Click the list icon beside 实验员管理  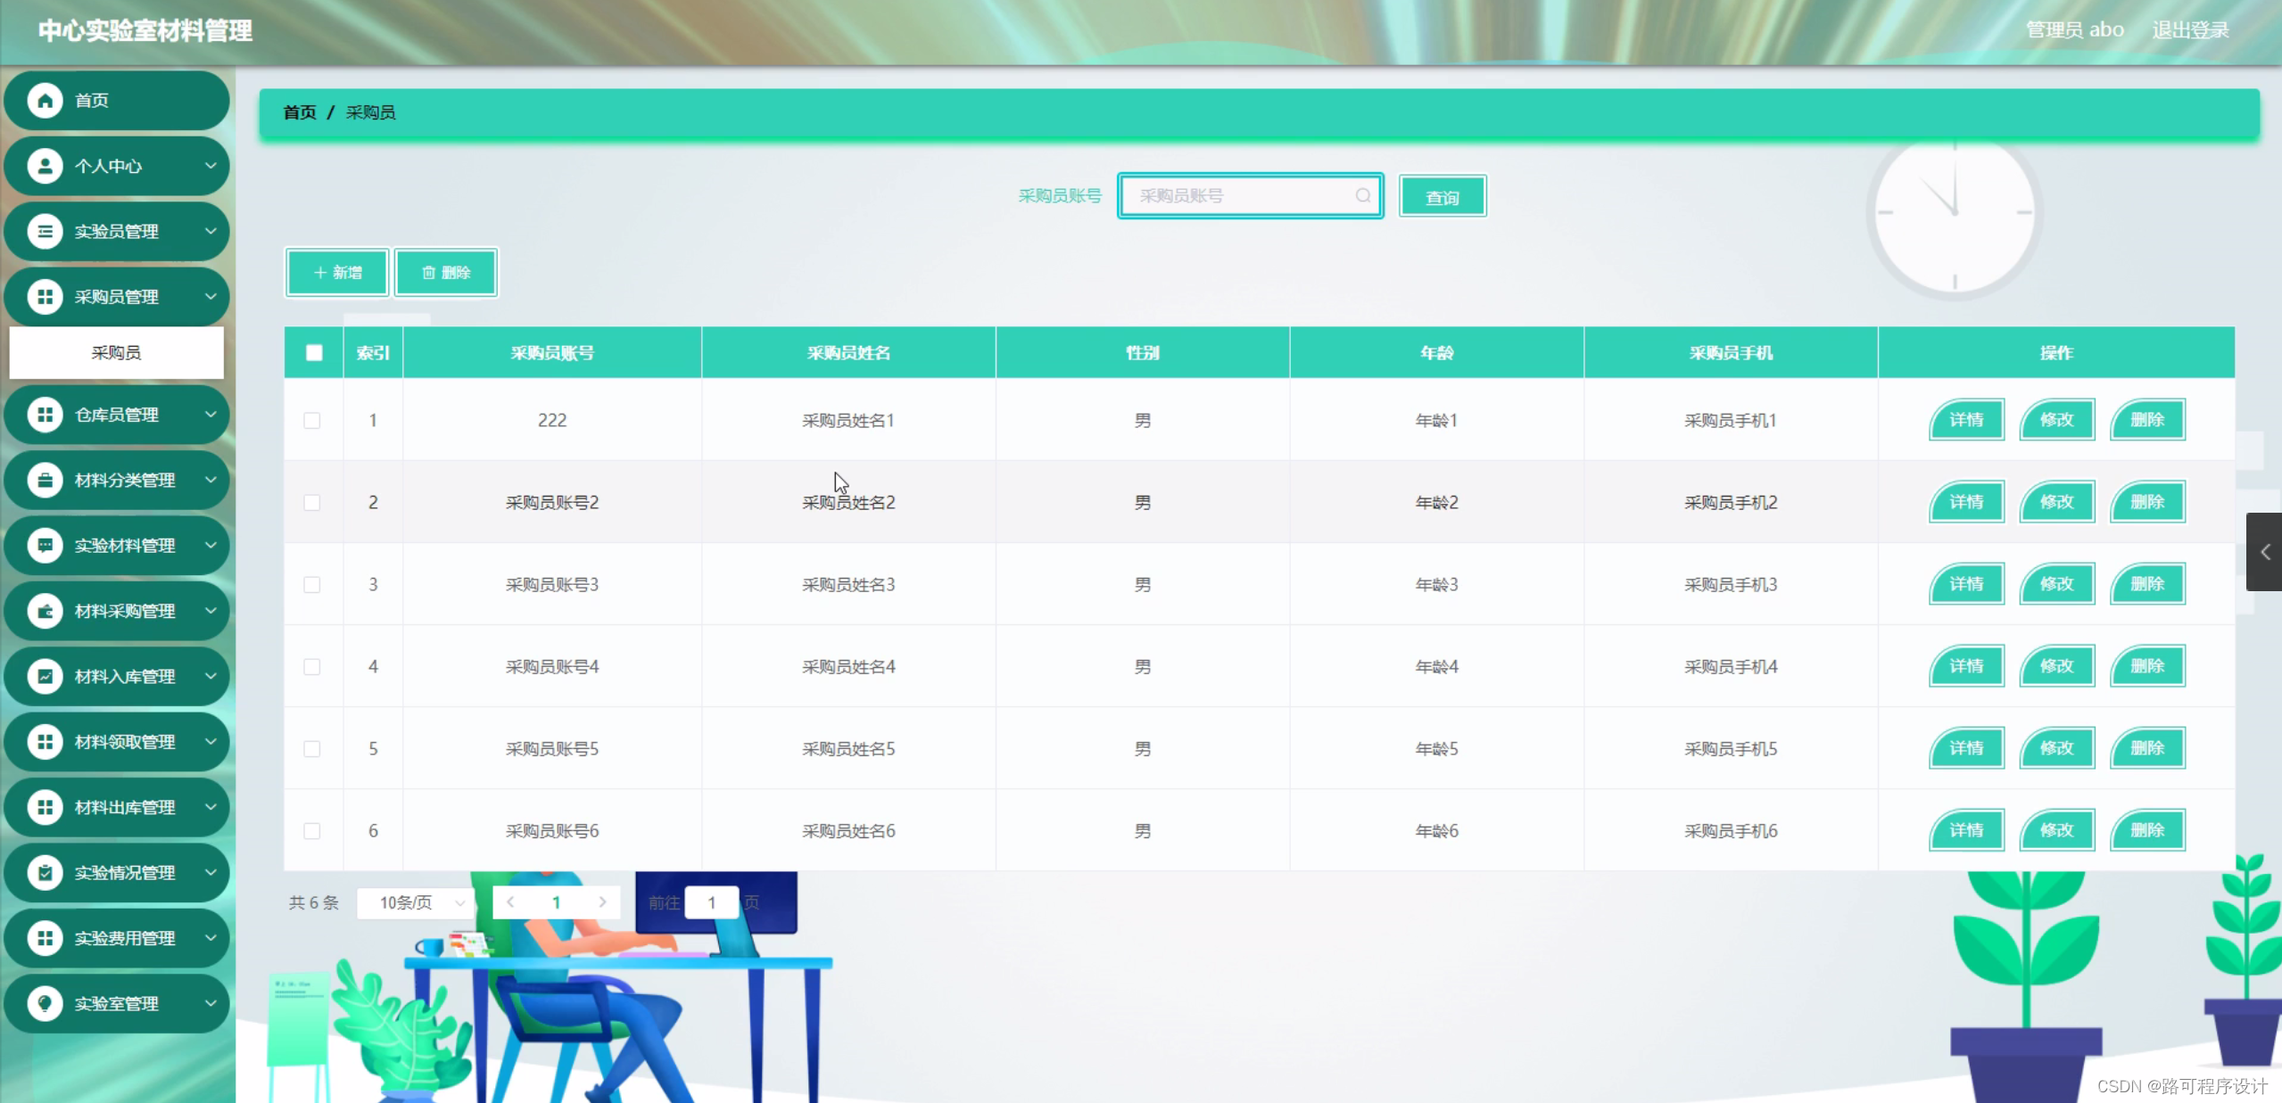pos(45,231)
